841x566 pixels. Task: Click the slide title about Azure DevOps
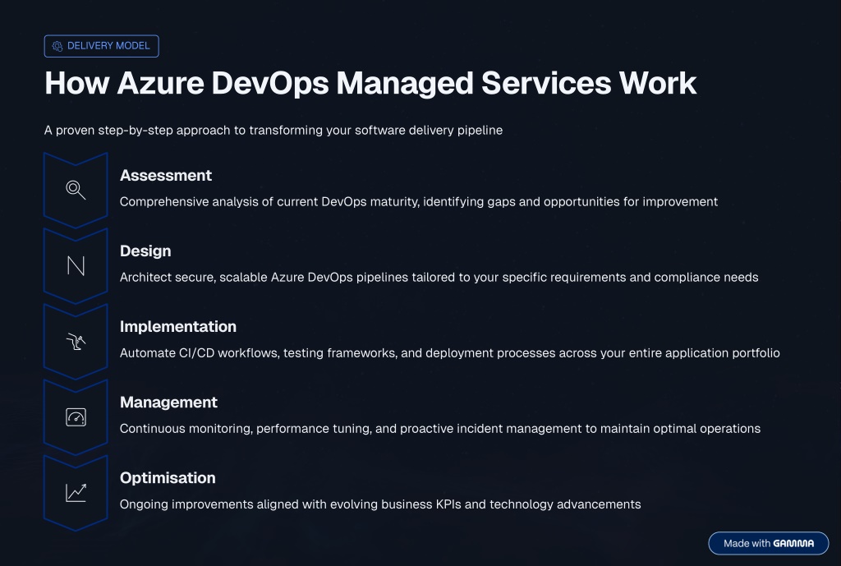click(370, 84)
